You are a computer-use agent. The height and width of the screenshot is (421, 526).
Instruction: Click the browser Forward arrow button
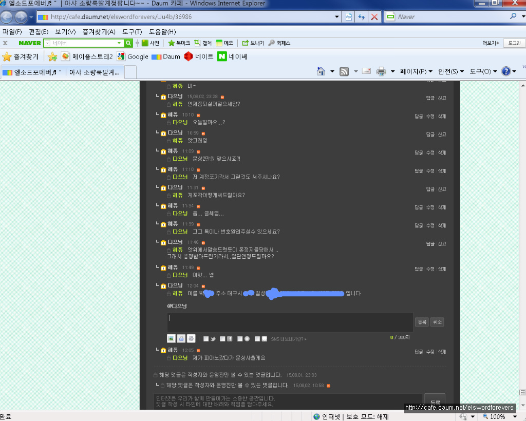click(x=21, y=17)
